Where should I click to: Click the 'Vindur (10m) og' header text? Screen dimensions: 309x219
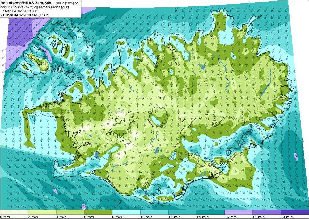click(66, 3)
